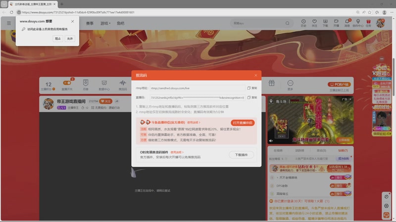Click the user avatar in the header

tap(380, 23)
